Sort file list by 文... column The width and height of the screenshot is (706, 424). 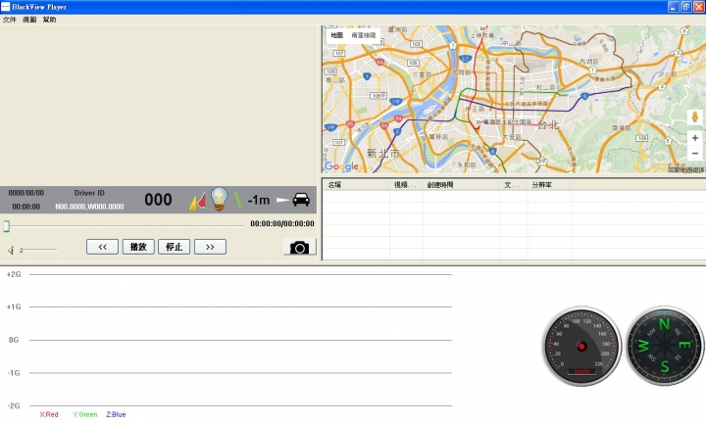click(513, 185)
